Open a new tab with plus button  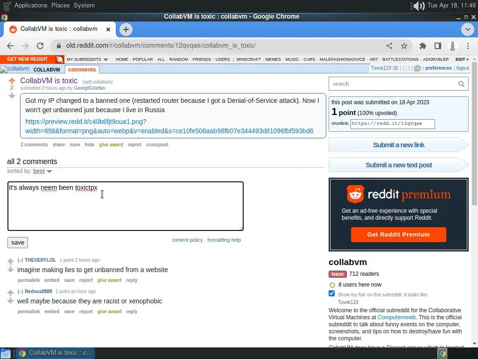(x=126, y=29)
